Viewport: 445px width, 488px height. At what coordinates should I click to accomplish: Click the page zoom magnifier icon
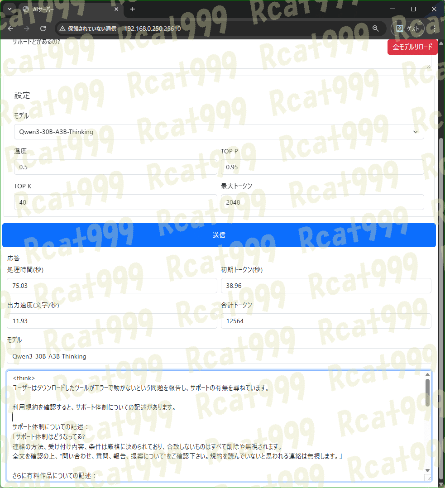click(376, 28)
